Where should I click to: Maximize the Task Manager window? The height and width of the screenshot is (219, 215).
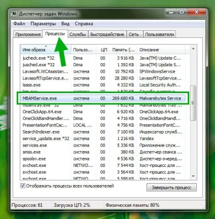[x=182, y=12]
